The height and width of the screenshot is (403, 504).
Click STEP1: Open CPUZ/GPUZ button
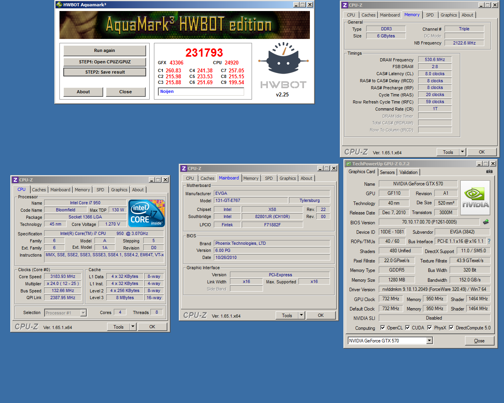(105, 62)
